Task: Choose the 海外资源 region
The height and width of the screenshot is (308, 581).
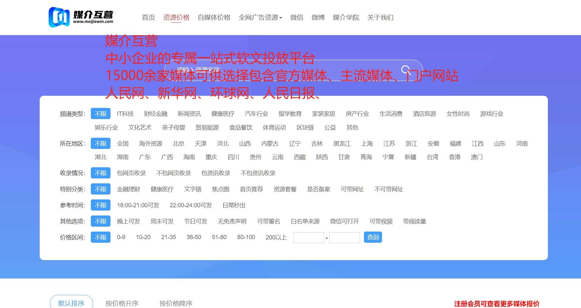Action: [x=150, y=144]
